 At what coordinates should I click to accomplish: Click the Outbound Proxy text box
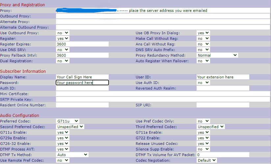163,16
